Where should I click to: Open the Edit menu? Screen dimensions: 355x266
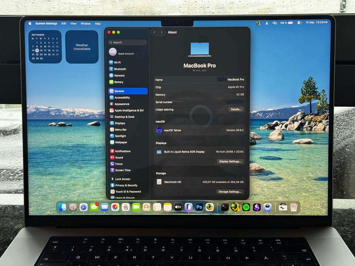click(x=64, y=24)
